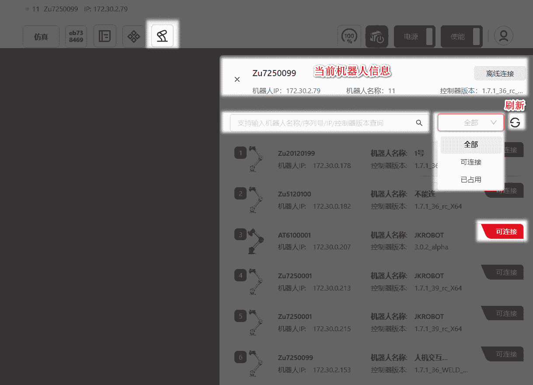The image size is (533, 385).
Task: Open the four-diamond modules icon
Action: pyautogui.click(x=133, y=36)
